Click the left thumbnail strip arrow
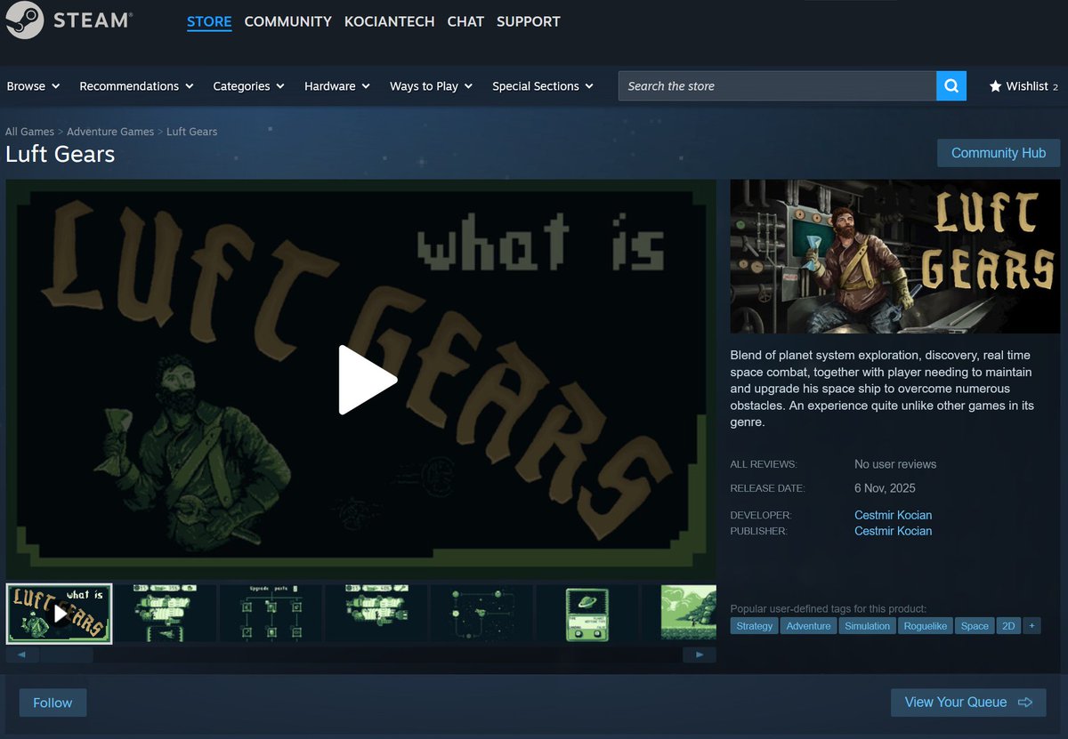Image resolution: width=1068 pixels, height=739 pixels. pyautogui.click(x=22, y=655)
